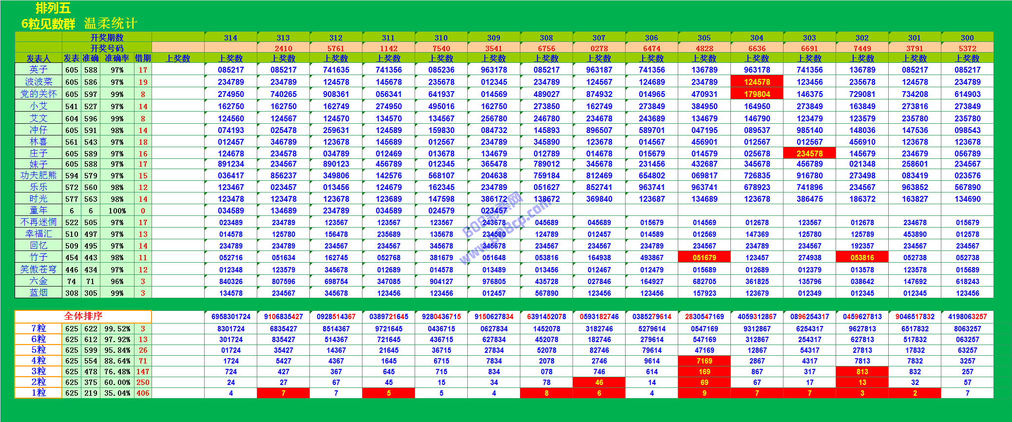Viewport: 1012px width, 422px height.
Task: Select the 党的关怀 author entry
Action: pos(38,94)
